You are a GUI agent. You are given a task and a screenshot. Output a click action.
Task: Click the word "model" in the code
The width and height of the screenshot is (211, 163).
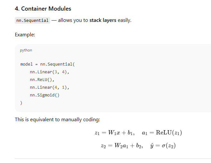coord(26,64)
